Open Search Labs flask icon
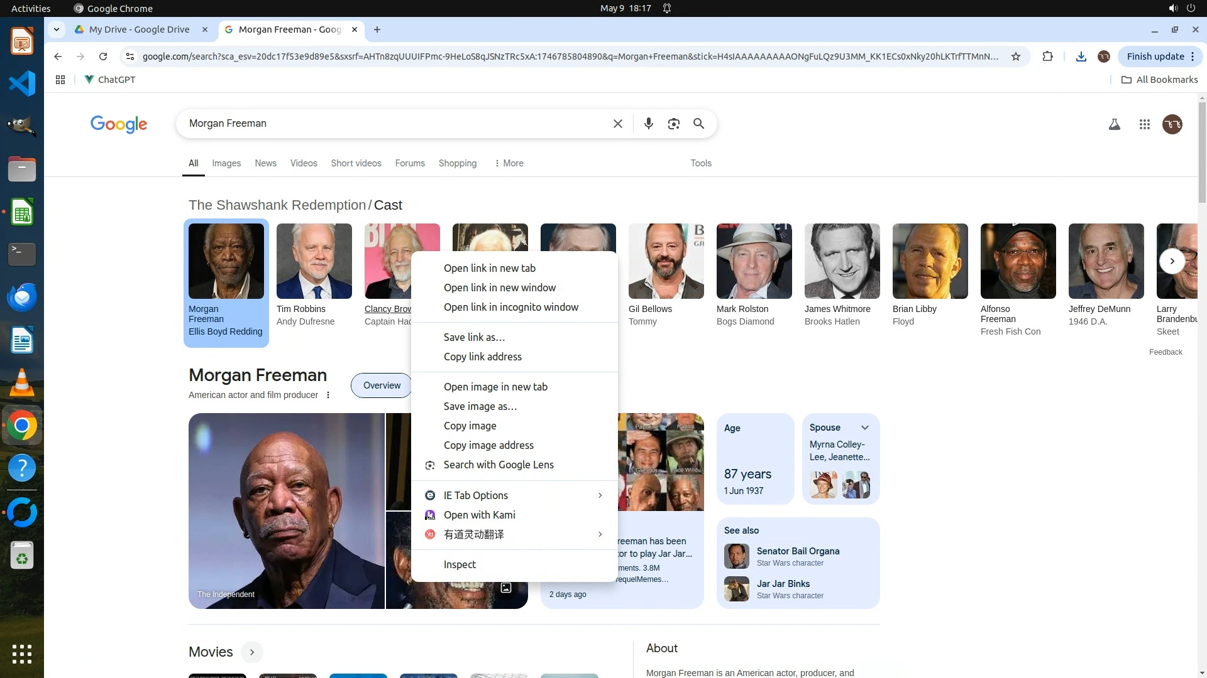Screen dimensions: 1207x678 click(x=1114, y=124)
